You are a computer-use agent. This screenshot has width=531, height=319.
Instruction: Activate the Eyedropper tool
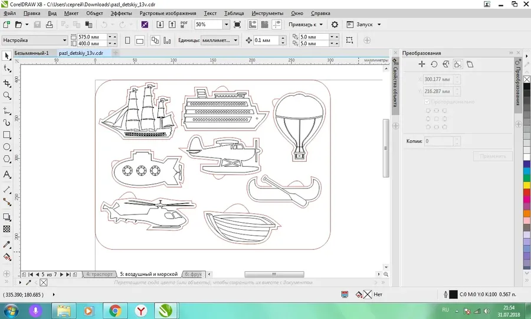6,245
